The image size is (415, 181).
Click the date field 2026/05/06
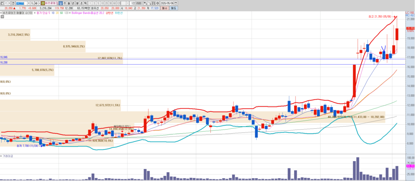(x=167, y=3)
